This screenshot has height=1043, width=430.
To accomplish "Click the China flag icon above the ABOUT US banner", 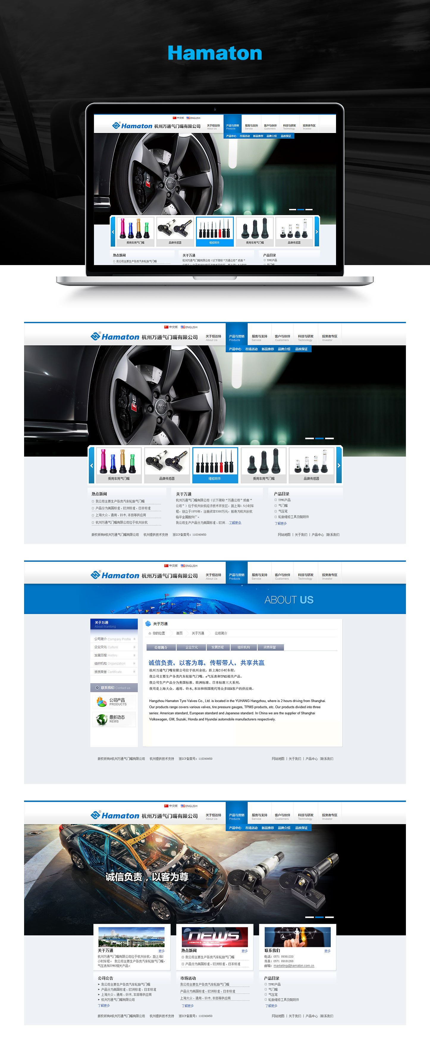I will pyautogui.click(x=166, y=566).
